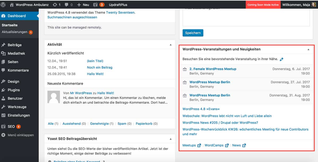Click the paintbrush icon for Design
318x162 pixels.
tap(3, 81)
